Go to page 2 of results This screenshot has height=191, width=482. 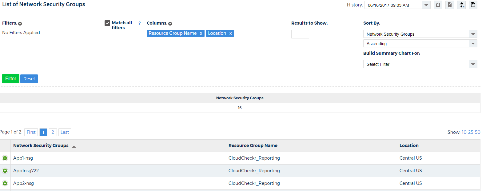pos(53,132)
